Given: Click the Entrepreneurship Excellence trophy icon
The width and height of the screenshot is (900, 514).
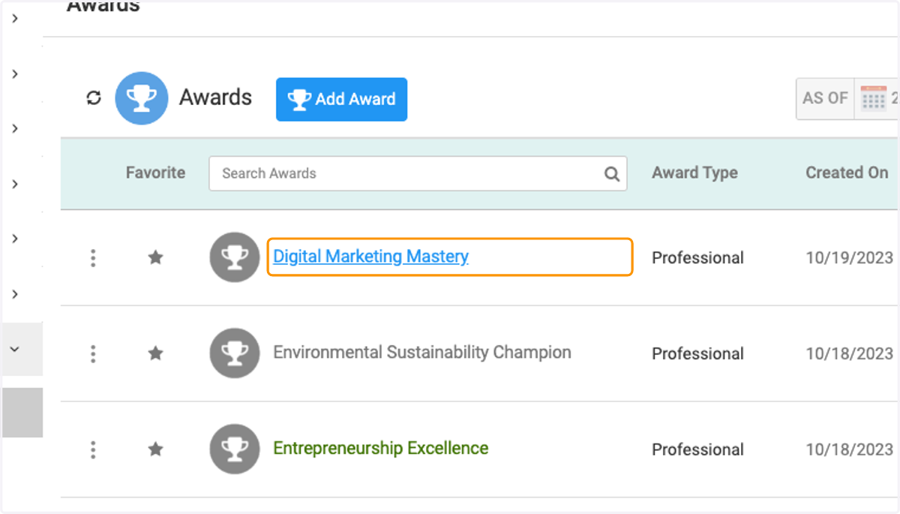Looking at the screenshot, I should [235, 449].
